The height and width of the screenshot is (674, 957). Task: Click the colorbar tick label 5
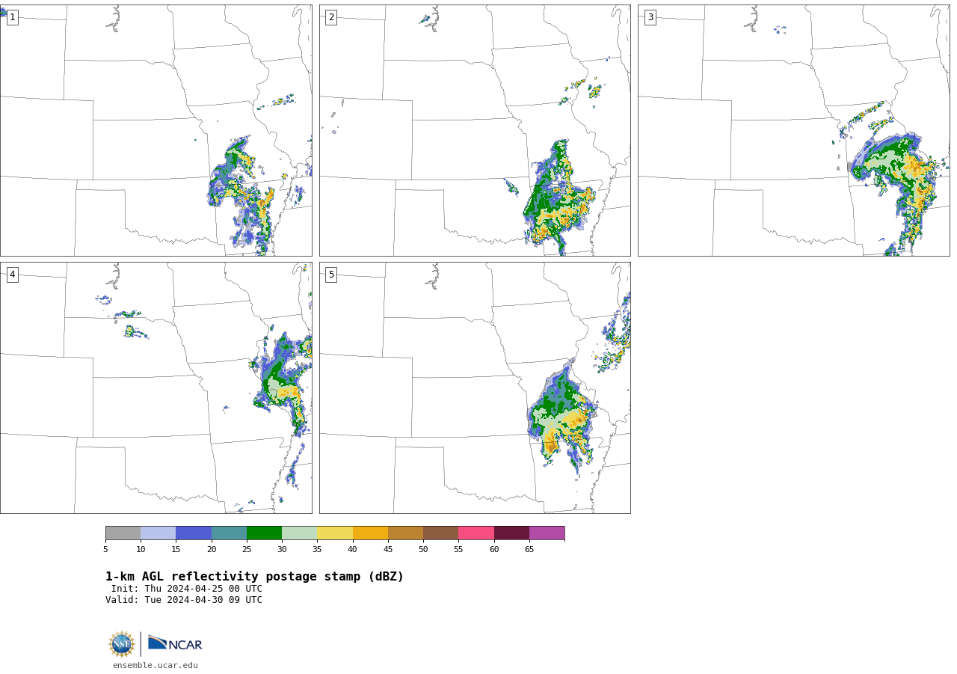pyautogui.click(x=105, y=550)
